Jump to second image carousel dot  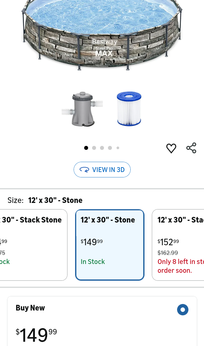click(94, 148)
